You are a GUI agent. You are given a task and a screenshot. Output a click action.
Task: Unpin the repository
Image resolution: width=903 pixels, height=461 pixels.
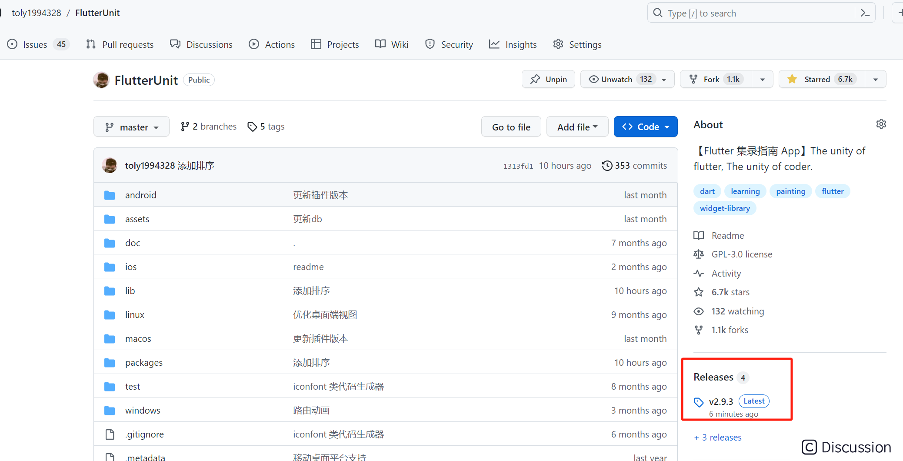pyautogui.click(x=548, y=79)
